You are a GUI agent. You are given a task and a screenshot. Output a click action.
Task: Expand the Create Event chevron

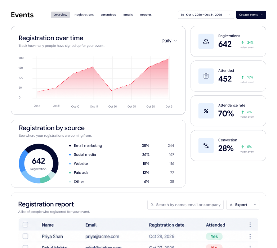262,15
